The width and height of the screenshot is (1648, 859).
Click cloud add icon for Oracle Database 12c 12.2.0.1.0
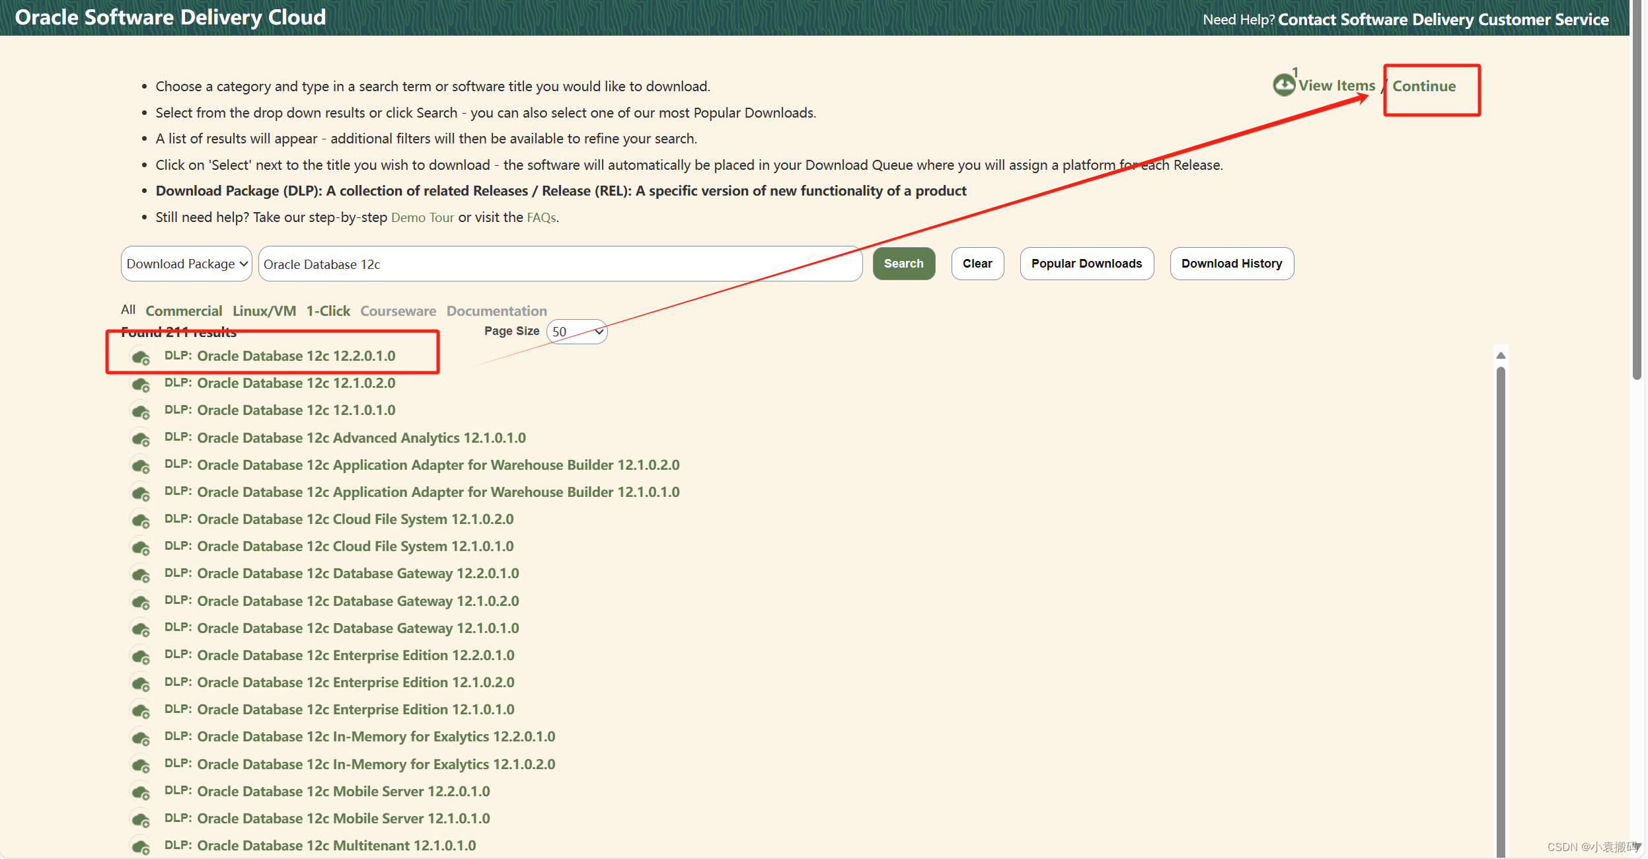click(x=140, y=357)
